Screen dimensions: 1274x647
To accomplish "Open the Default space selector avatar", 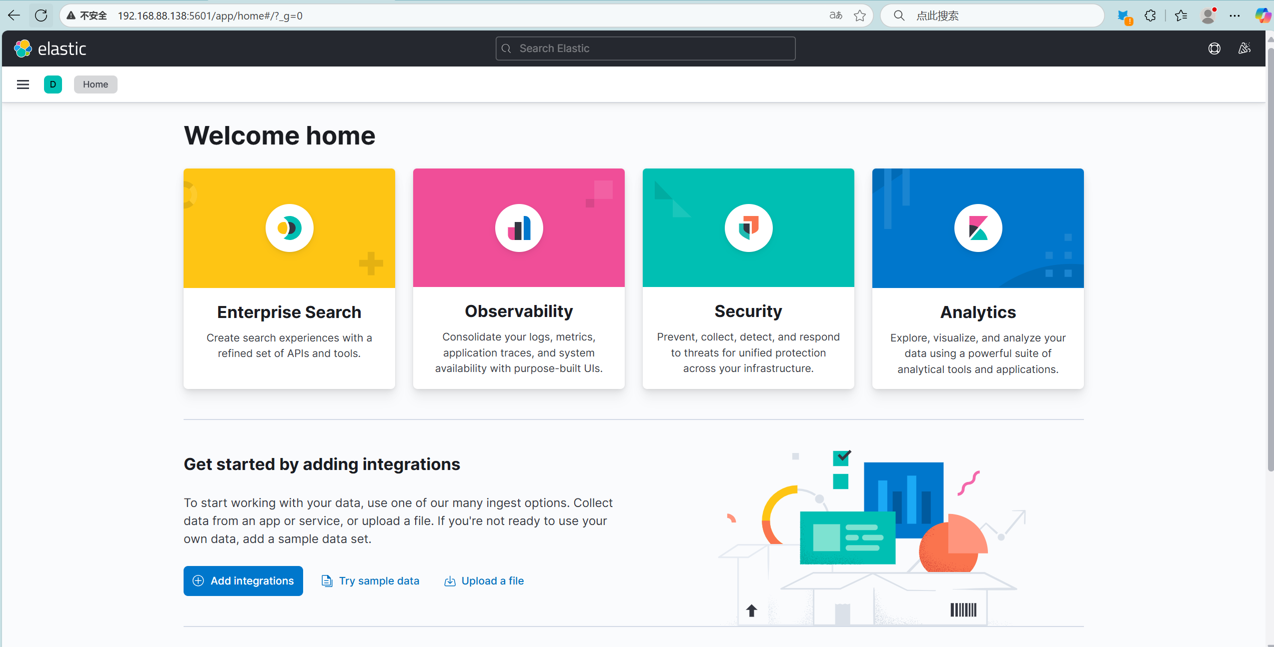I will 53,84.
